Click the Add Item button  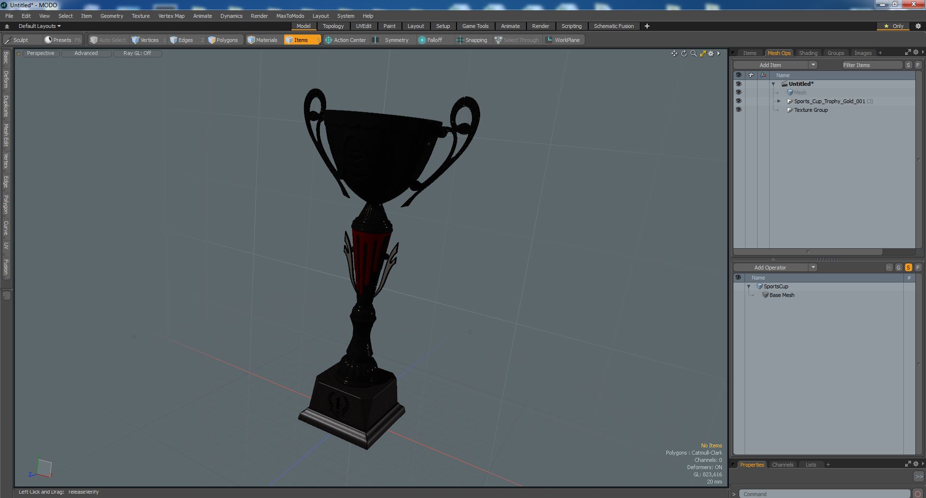pyautogui.click(x=771, y=65)
